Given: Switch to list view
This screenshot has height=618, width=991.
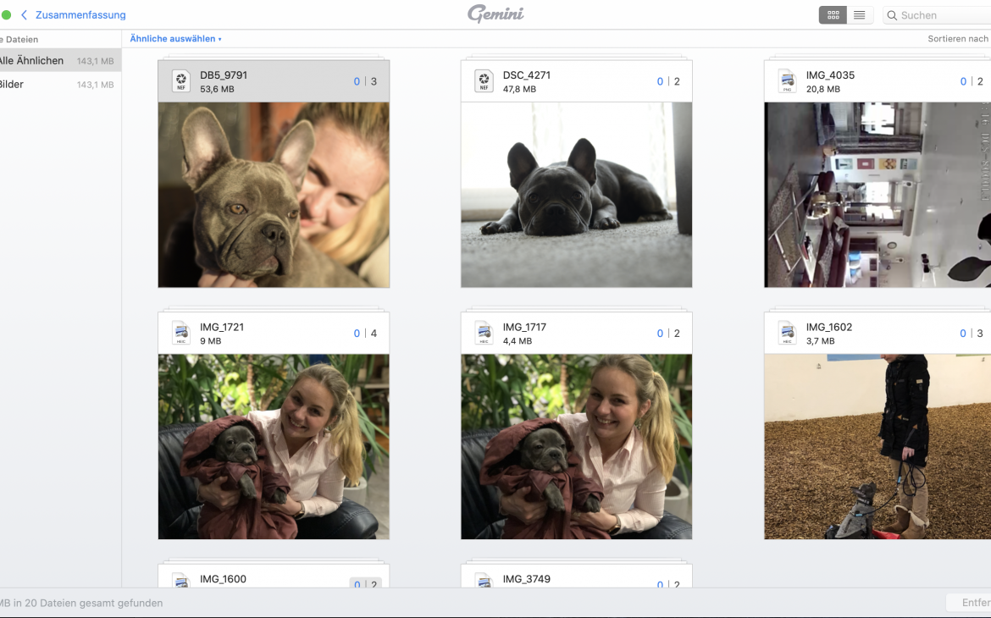Looking at the screenshot, I should [860, 15].
